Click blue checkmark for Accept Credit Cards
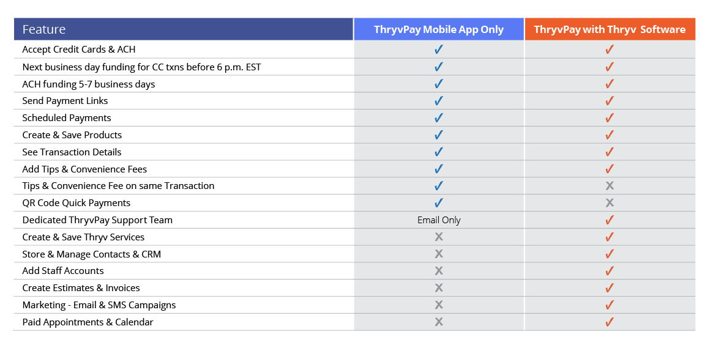This screenshot has height=348, width=710. (x=438, y=50)
